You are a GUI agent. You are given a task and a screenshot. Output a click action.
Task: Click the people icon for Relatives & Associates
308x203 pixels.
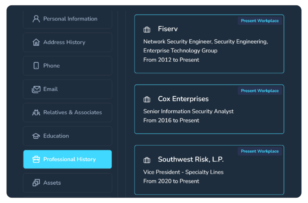point(36,112)
